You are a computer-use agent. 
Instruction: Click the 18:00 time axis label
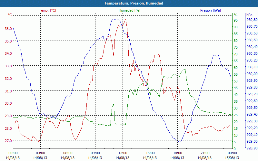pyautogui.click(x=178, y=153)
